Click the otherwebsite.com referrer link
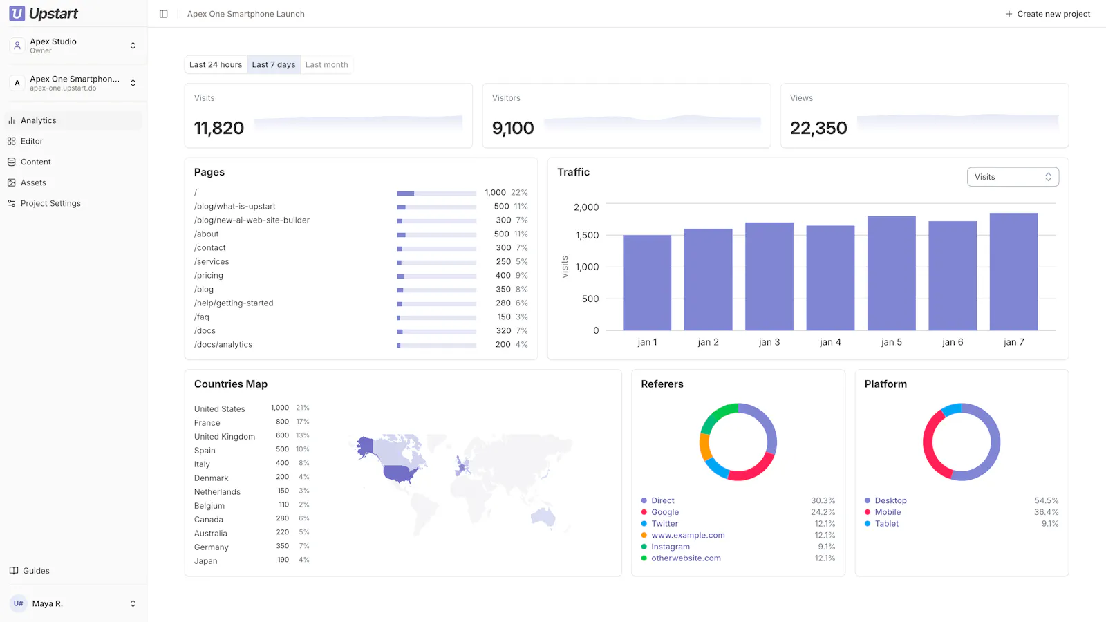 tap(686, 558)
